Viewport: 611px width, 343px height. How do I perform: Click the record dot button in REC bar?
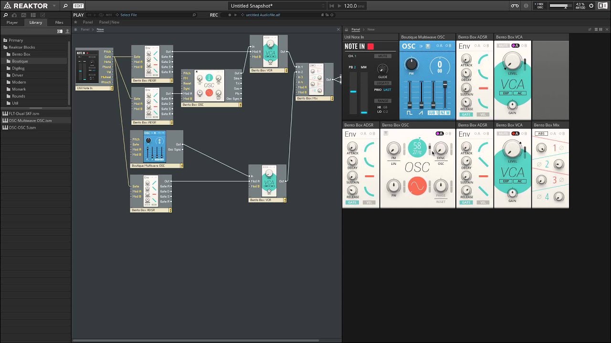point(229,15)
